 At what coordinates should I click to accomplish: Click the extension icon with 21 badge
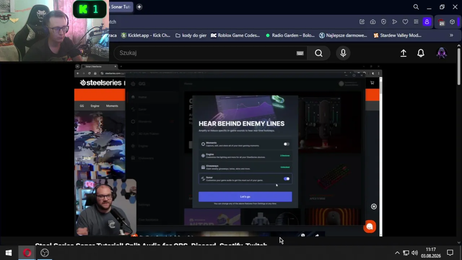tap(441, 22)
